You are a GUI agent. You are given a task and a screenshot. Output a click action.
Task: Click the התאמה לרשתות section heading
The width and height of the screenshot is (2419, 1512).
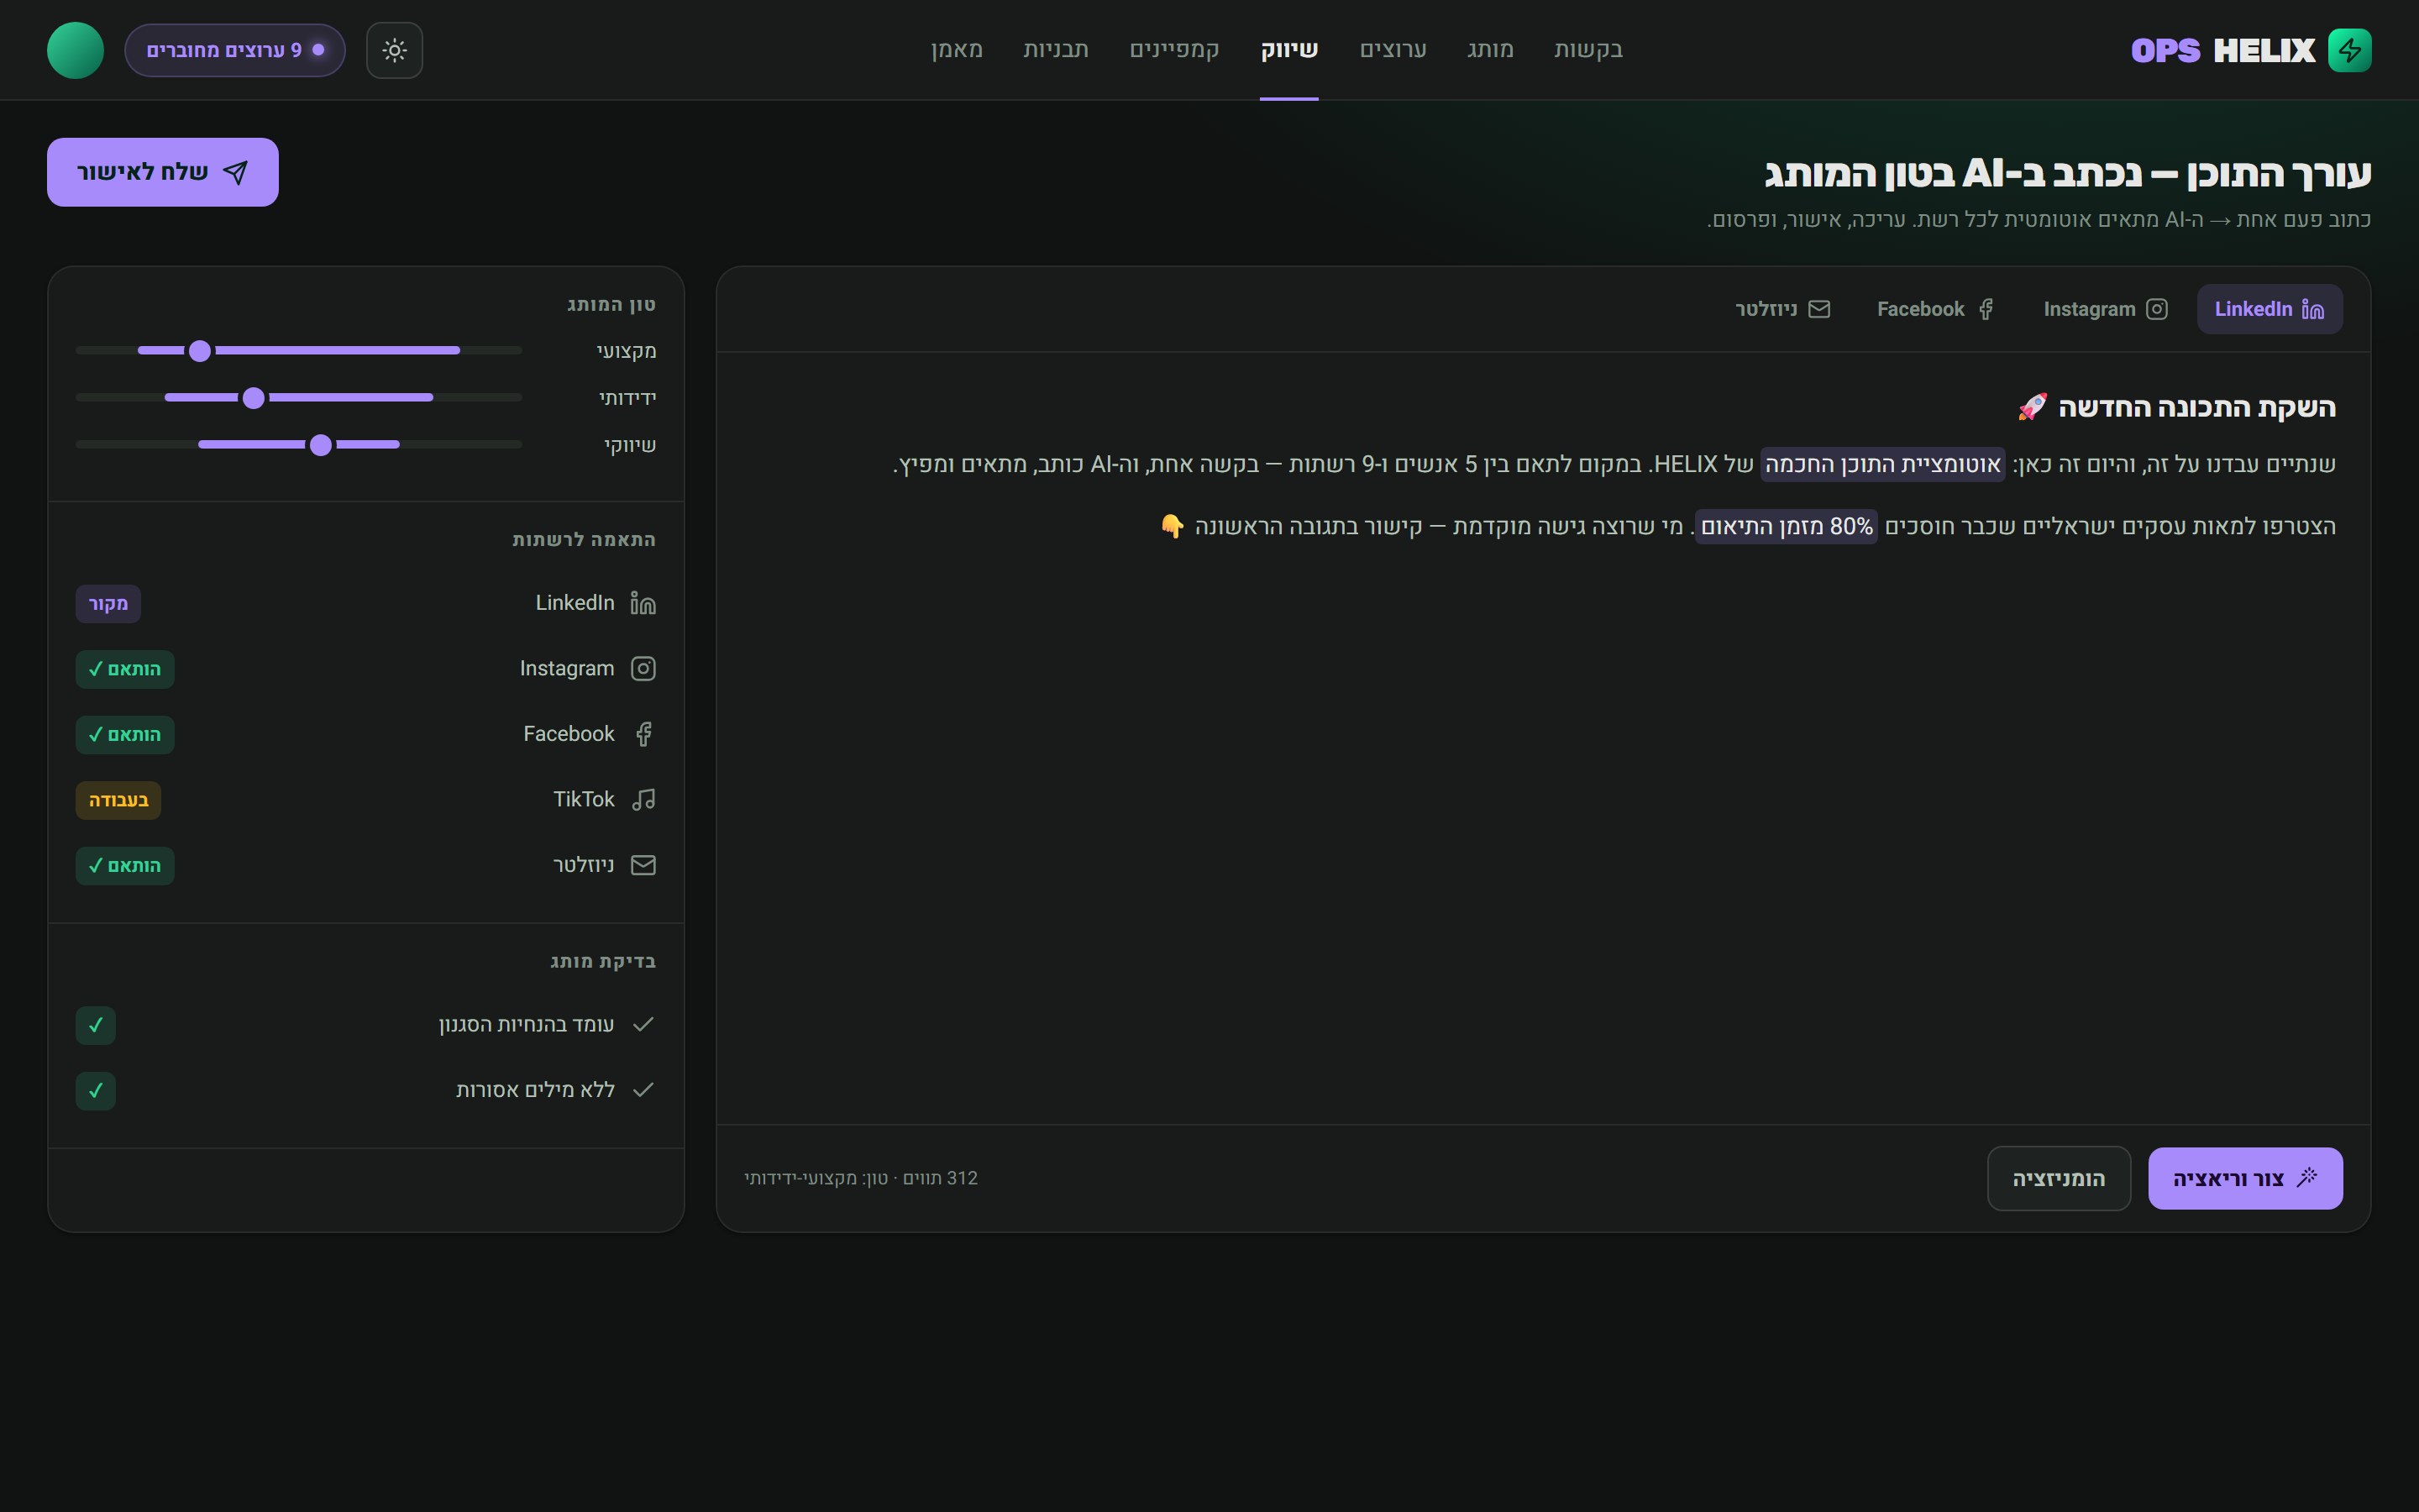[x=584, y=540]
